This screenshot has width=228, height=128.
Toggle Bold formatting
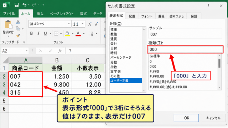tap(31, 33)
